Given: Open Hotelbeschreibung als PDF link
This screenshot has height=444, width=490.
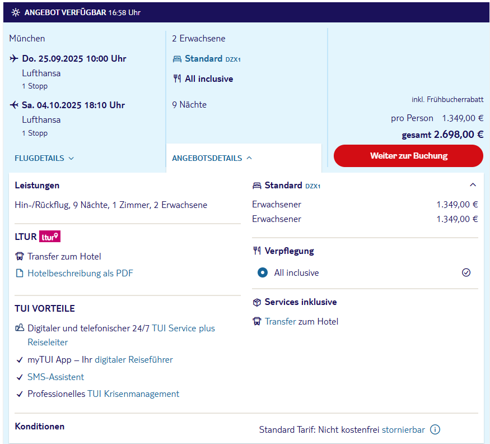Looking at the screenshot, I should 80,273.
